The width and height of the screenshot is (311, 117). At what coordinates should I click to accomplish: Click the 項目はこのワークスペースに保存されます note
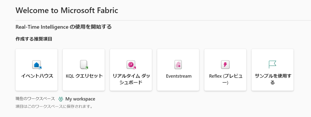click(54, 106)
